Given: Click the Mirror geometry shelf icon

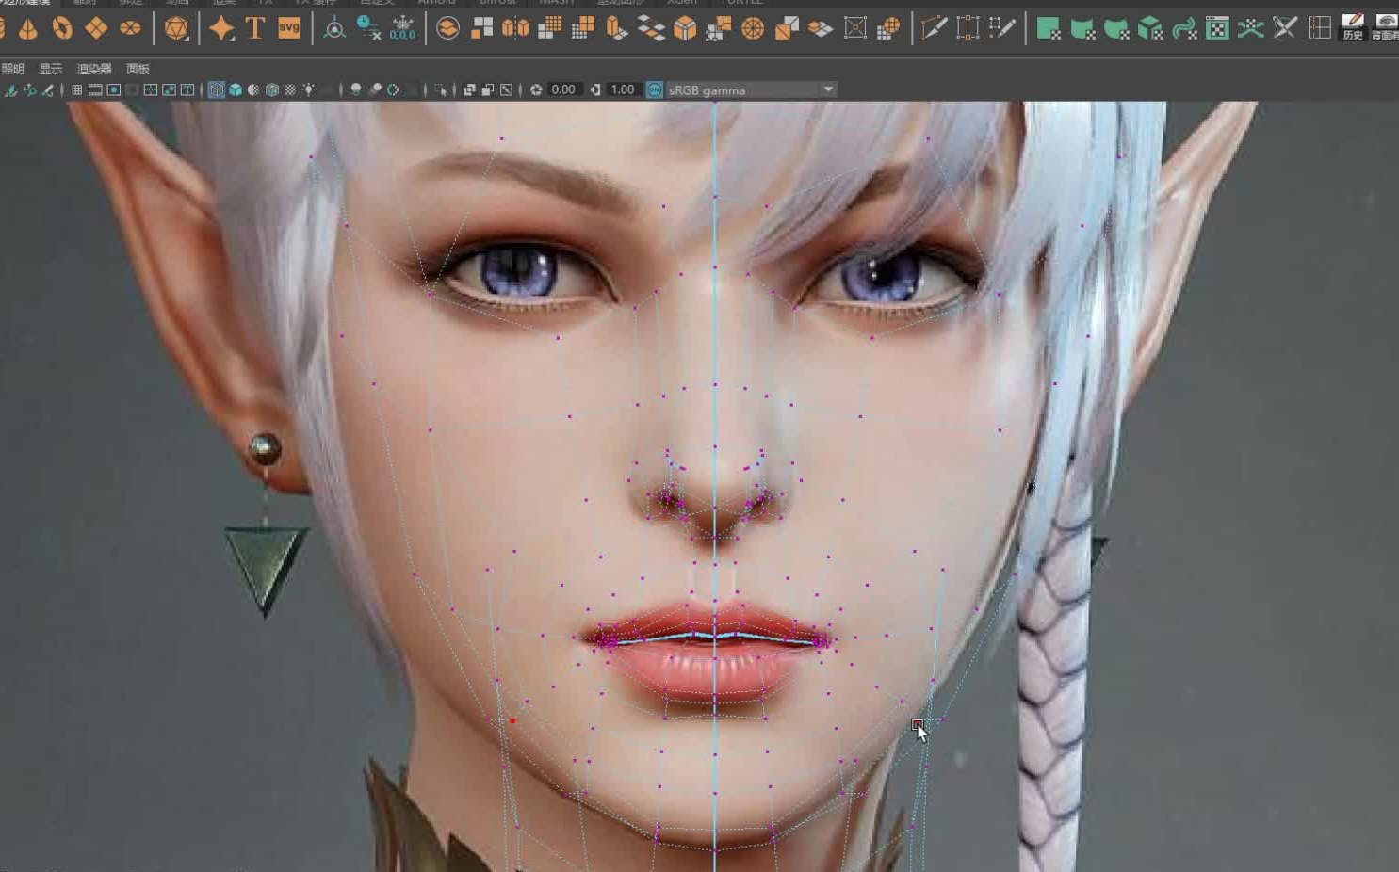Looking at the screenshot, I should coord(515,28).
